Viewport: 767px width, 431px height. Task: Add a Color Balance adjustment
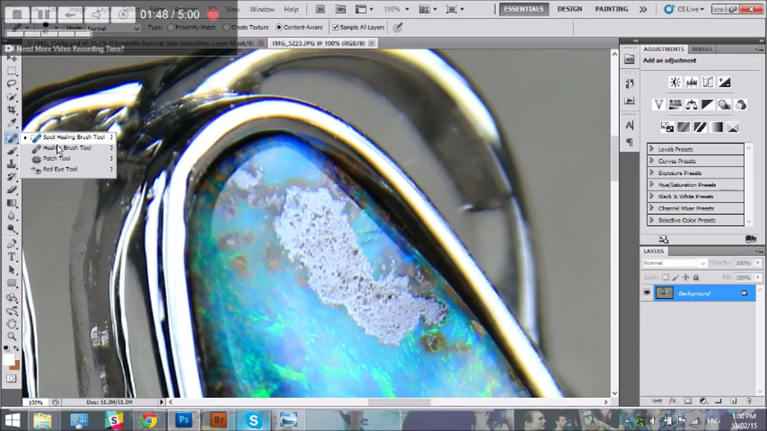(691, 105)
